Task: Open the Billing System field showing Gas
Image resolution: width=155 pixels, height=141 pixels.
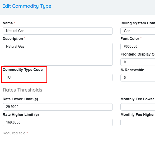Action: point(138,31)
